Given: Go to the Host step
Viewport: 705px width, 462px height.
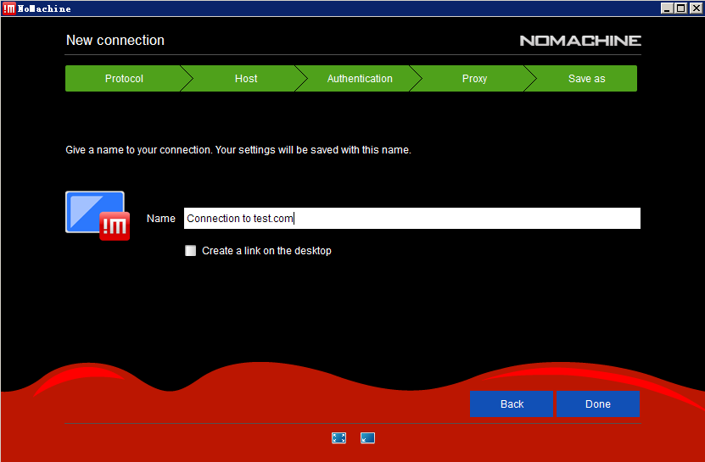Looking at the screenshot, I should (246, 79).
